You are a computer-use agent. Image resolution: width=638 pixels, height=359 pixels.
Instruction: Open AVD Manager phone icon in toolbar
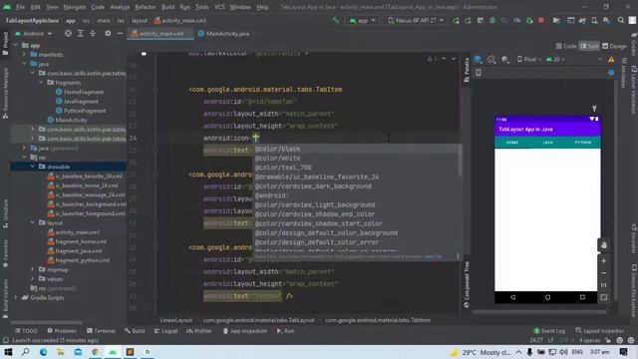click(594, 20)
